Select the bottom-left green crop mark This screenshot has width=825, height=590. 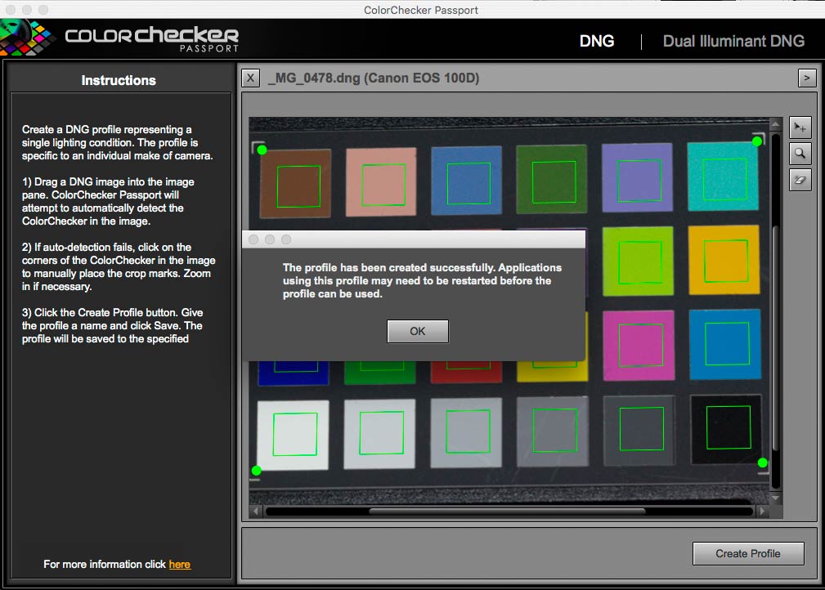point(256,470)
